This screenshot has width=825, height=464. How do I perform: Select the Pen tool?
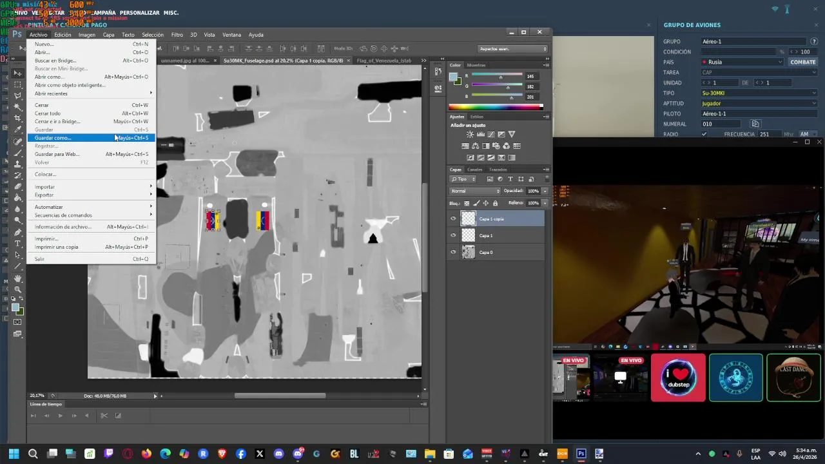point(18,233)
